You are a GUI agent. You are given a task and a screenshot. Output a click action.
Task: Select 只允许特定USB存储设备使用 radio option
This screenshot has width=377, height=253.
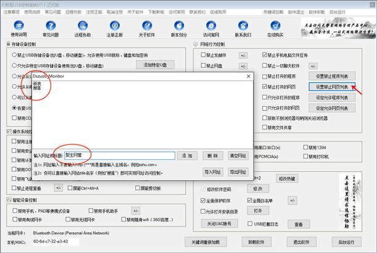(x=14, y=65)
